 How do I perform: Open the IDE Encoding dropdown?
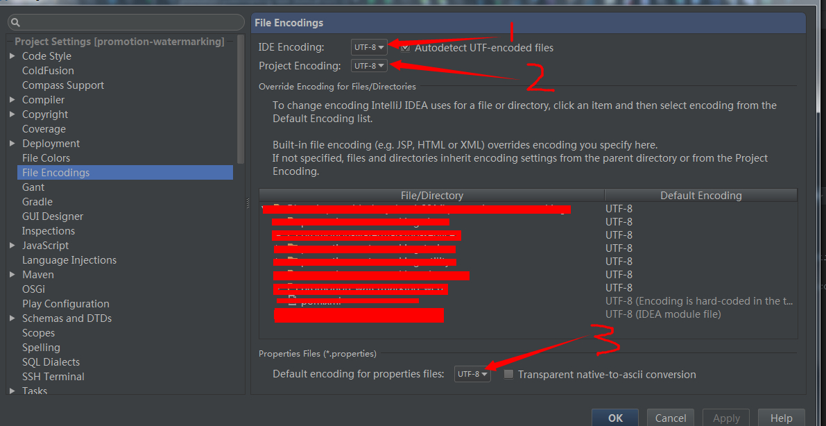click(x=369, y=47)
